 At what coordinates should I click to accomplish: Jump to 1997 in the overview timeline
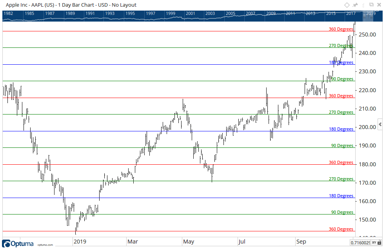pyautogui.click(x=151, y=13)
